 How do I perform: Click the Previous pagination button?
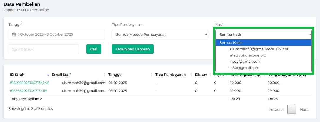coord(276,109)
